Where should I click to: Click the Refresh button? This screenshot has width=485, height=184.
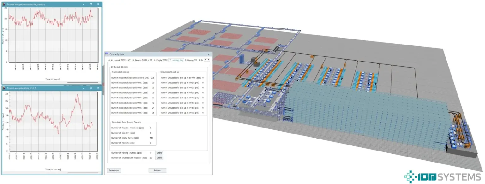157,170
